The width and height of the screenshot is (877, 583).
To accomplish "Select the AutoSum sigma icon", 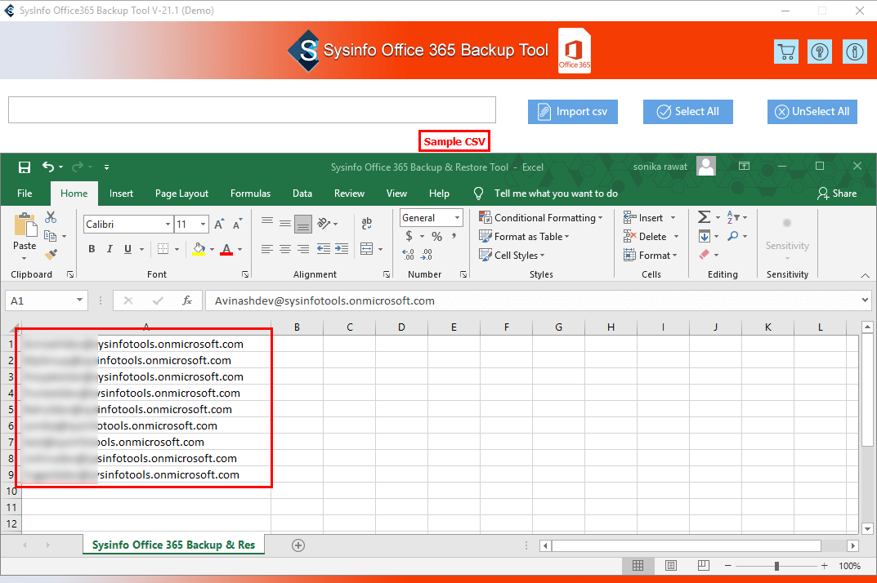I will coord(704,217).
